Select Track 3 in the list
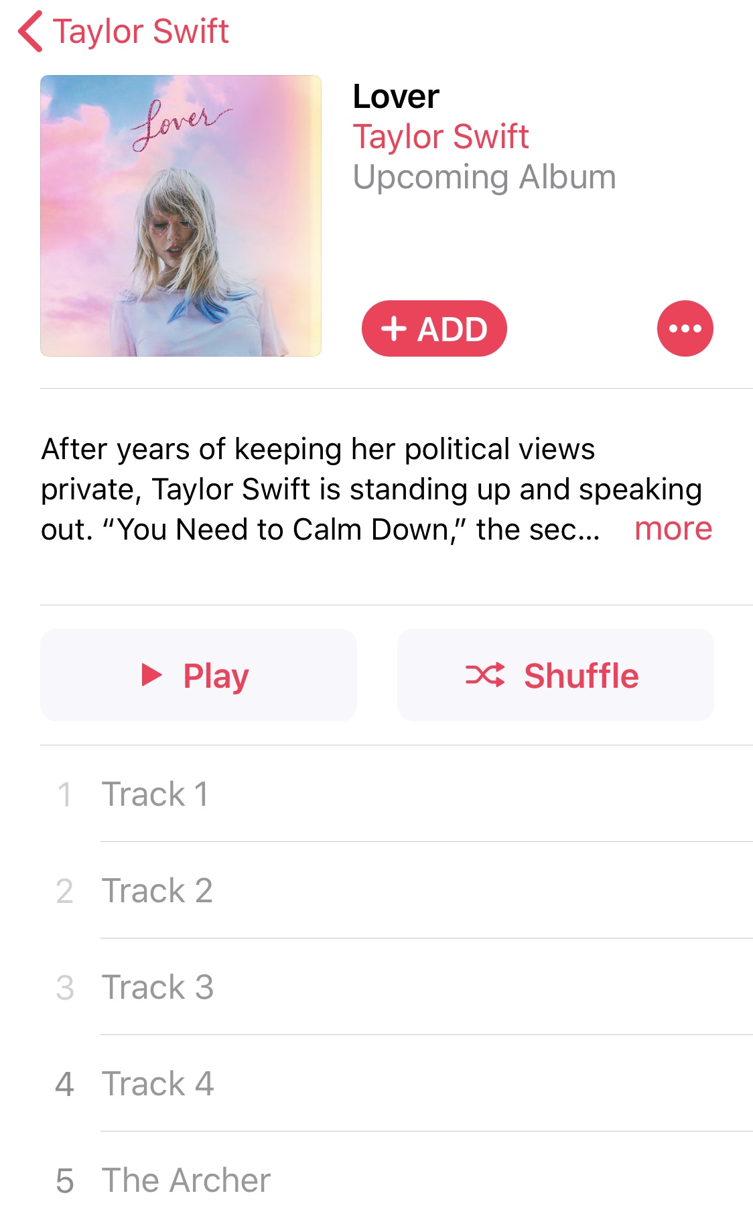 click(x=397, y=987)
